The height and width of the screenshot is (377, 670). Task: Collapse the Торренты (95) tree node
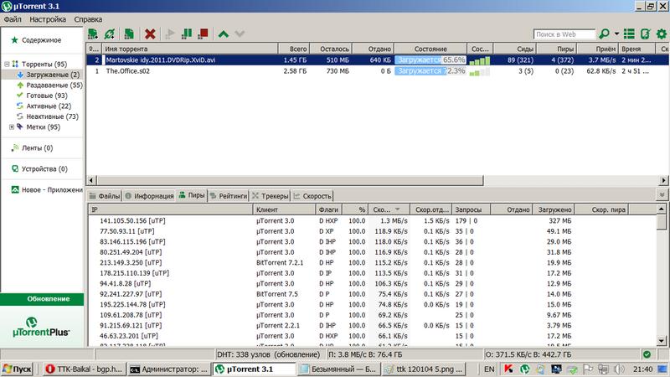point(7,65)
